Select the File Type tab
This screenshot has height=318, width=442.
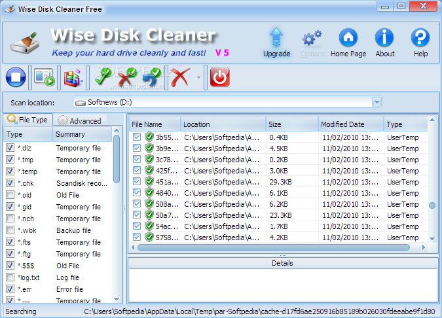coord(28,120)
